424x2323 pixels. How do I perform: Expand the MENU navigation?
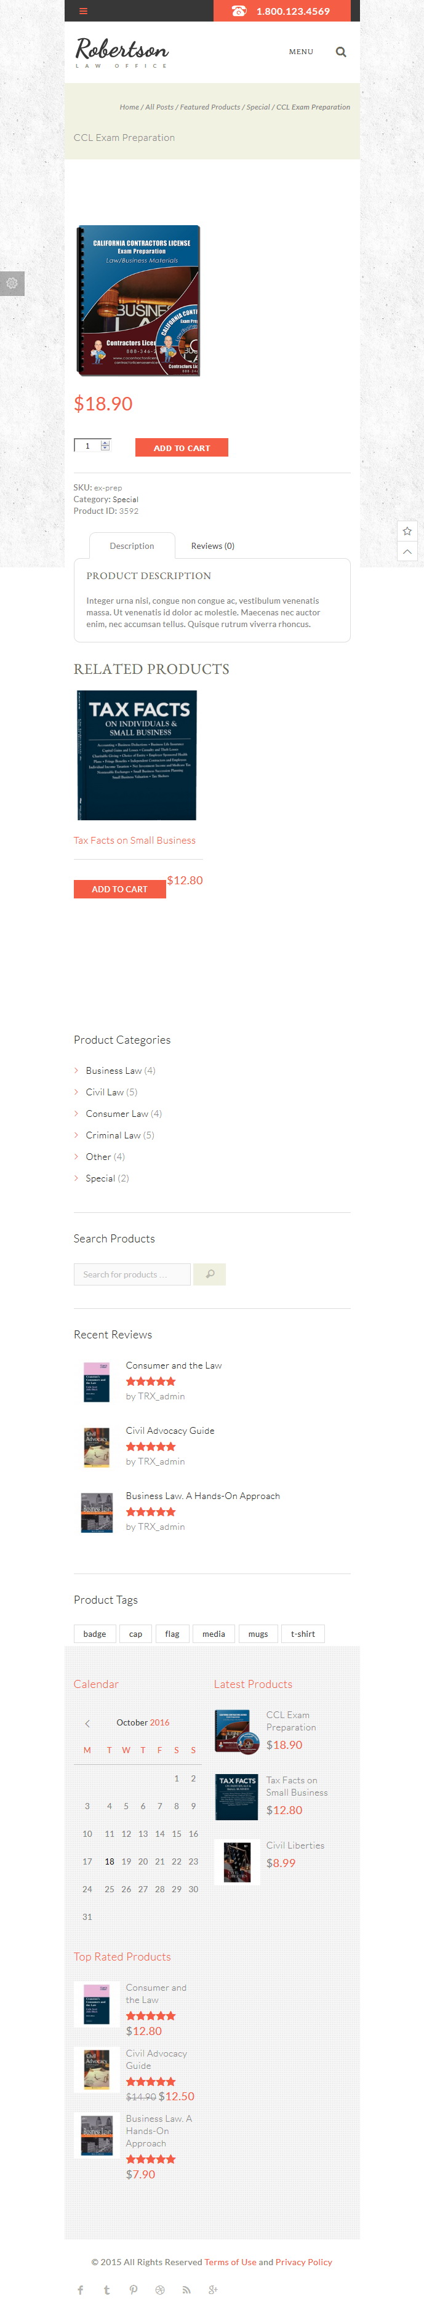coord(300,52)
